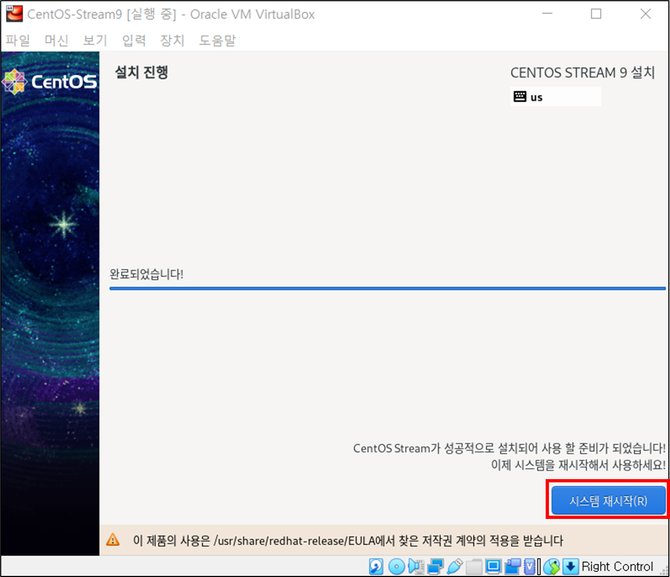The width and height of the screenshot is (670, 577).
Task: Minimize the VirtualBox window
Action: 547,14
